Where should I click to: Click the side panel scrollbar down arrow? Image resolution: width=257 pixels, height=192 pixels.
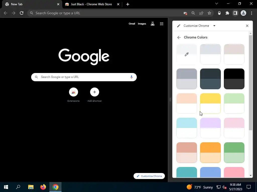pos(250,175)
